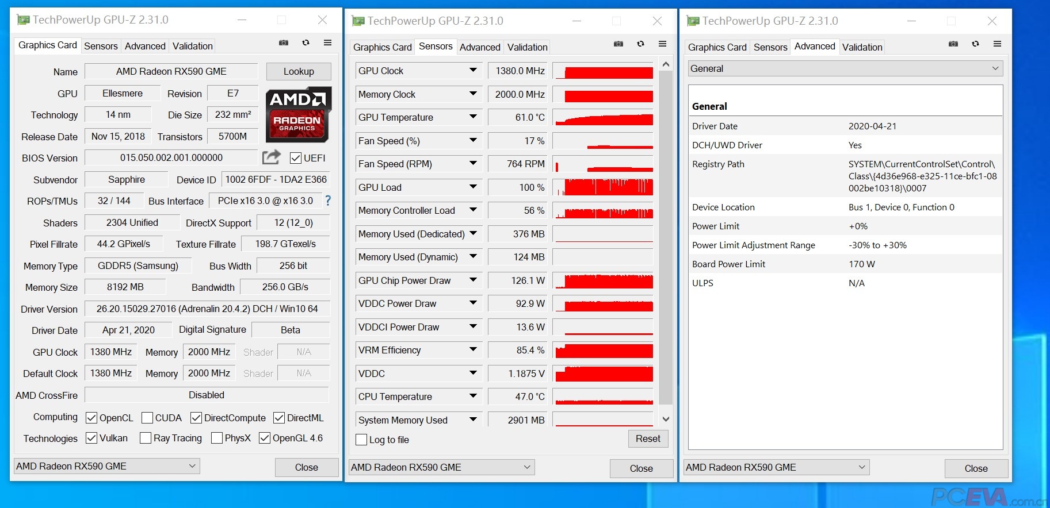Click the AMD Radeon Graphics logo
The width and height of the screenshot is (1050, 508).
click(x=298, y=114)
